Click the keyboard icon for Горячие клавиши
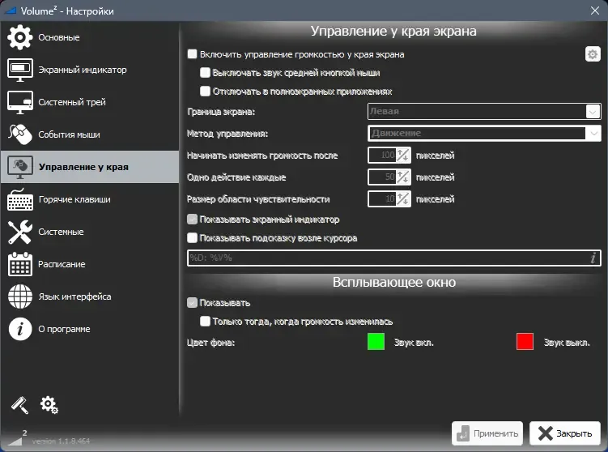The height and width of the screenshot is (452, 608). (x=20, y=199)
